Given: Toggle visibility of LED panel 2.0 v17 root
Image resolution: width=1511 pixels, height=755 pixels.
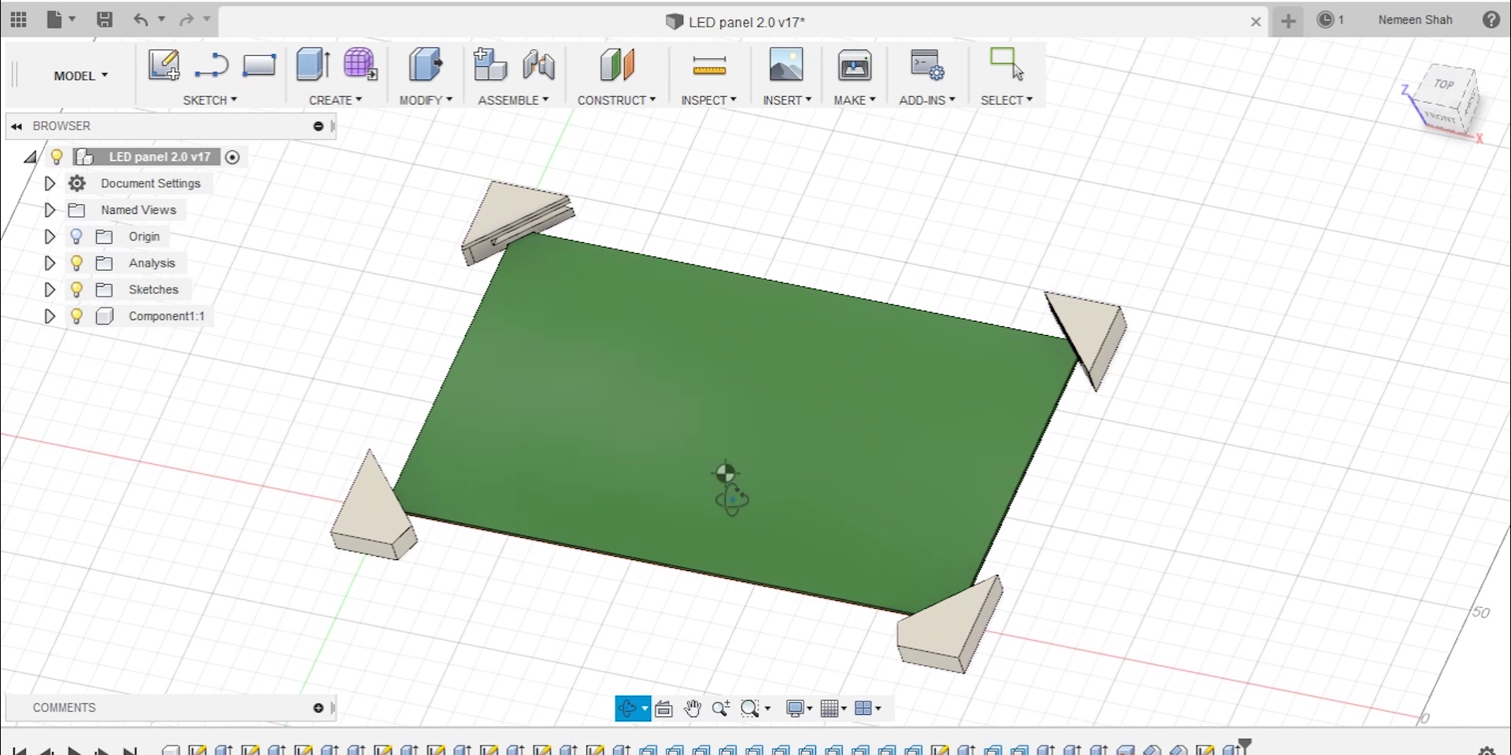Looking at the screenshot, I should click(x=57, y=157).
